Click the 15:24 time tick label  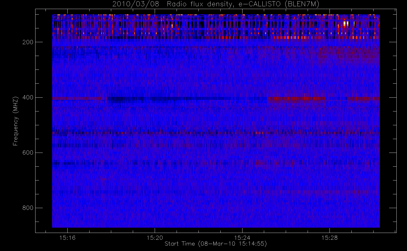242,237
